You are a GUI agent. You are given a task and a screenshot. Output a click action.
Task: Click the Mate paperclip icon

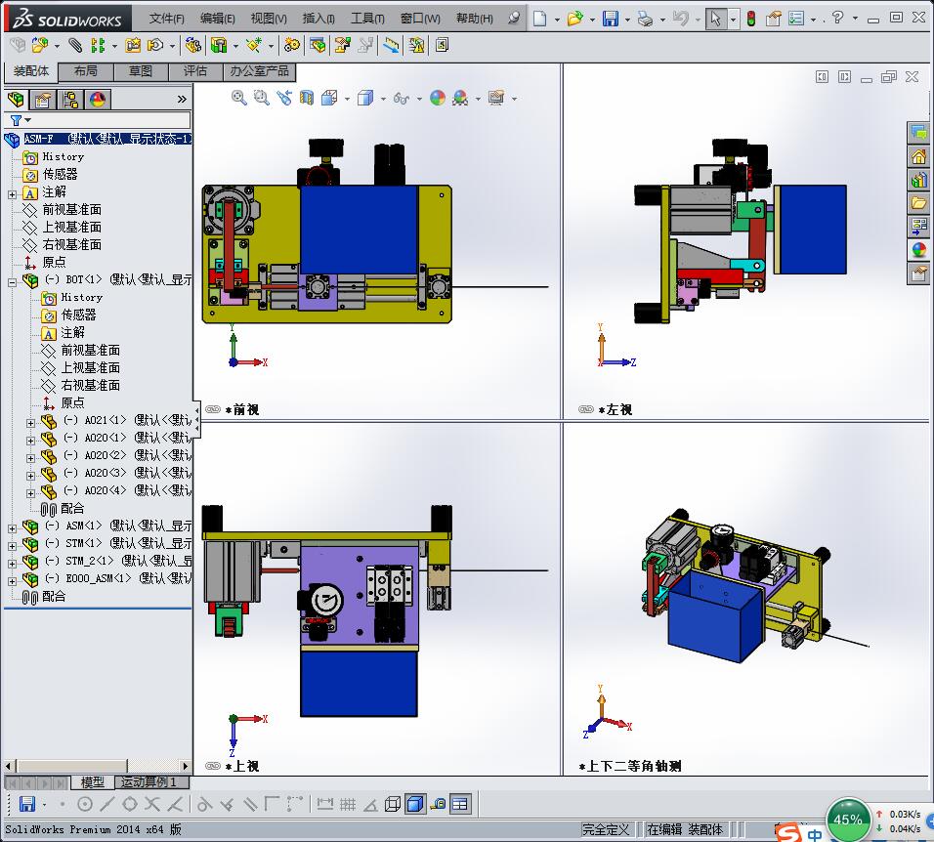click(x=75, y=45)
